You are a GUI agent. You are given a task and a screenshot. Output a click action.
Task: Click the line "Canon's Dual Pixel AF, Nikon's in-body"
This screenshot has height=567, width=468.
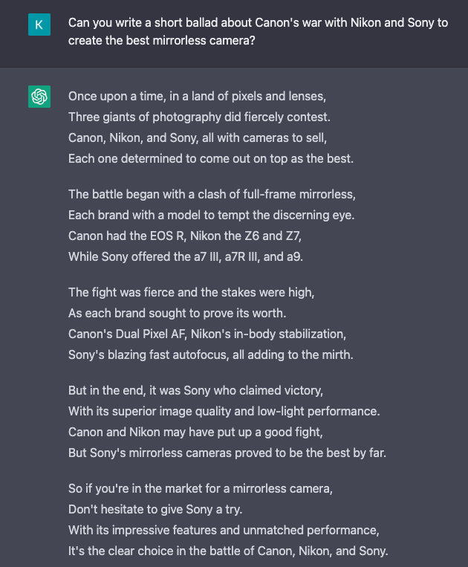(207, 334)
